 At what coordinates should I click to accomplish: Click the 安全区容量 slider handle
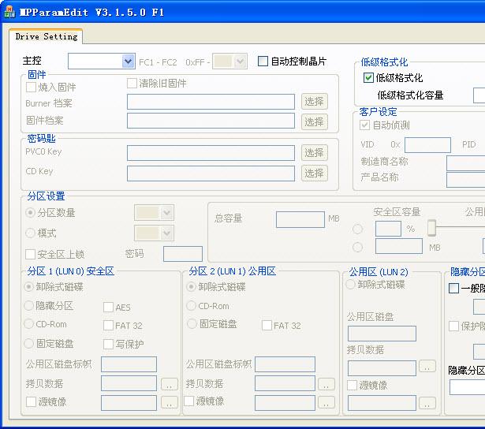[432, 228]
